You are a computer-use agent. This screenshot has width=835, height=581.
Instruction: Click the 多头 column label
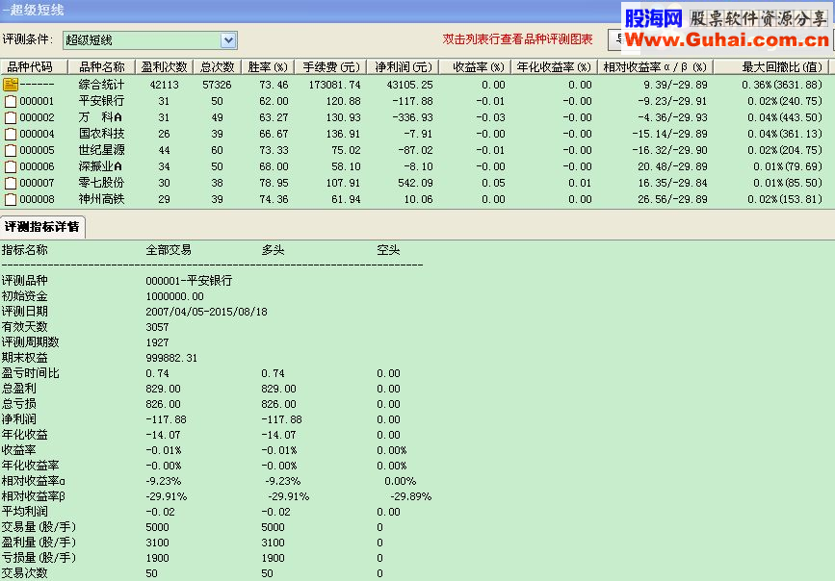coord(273,250)
